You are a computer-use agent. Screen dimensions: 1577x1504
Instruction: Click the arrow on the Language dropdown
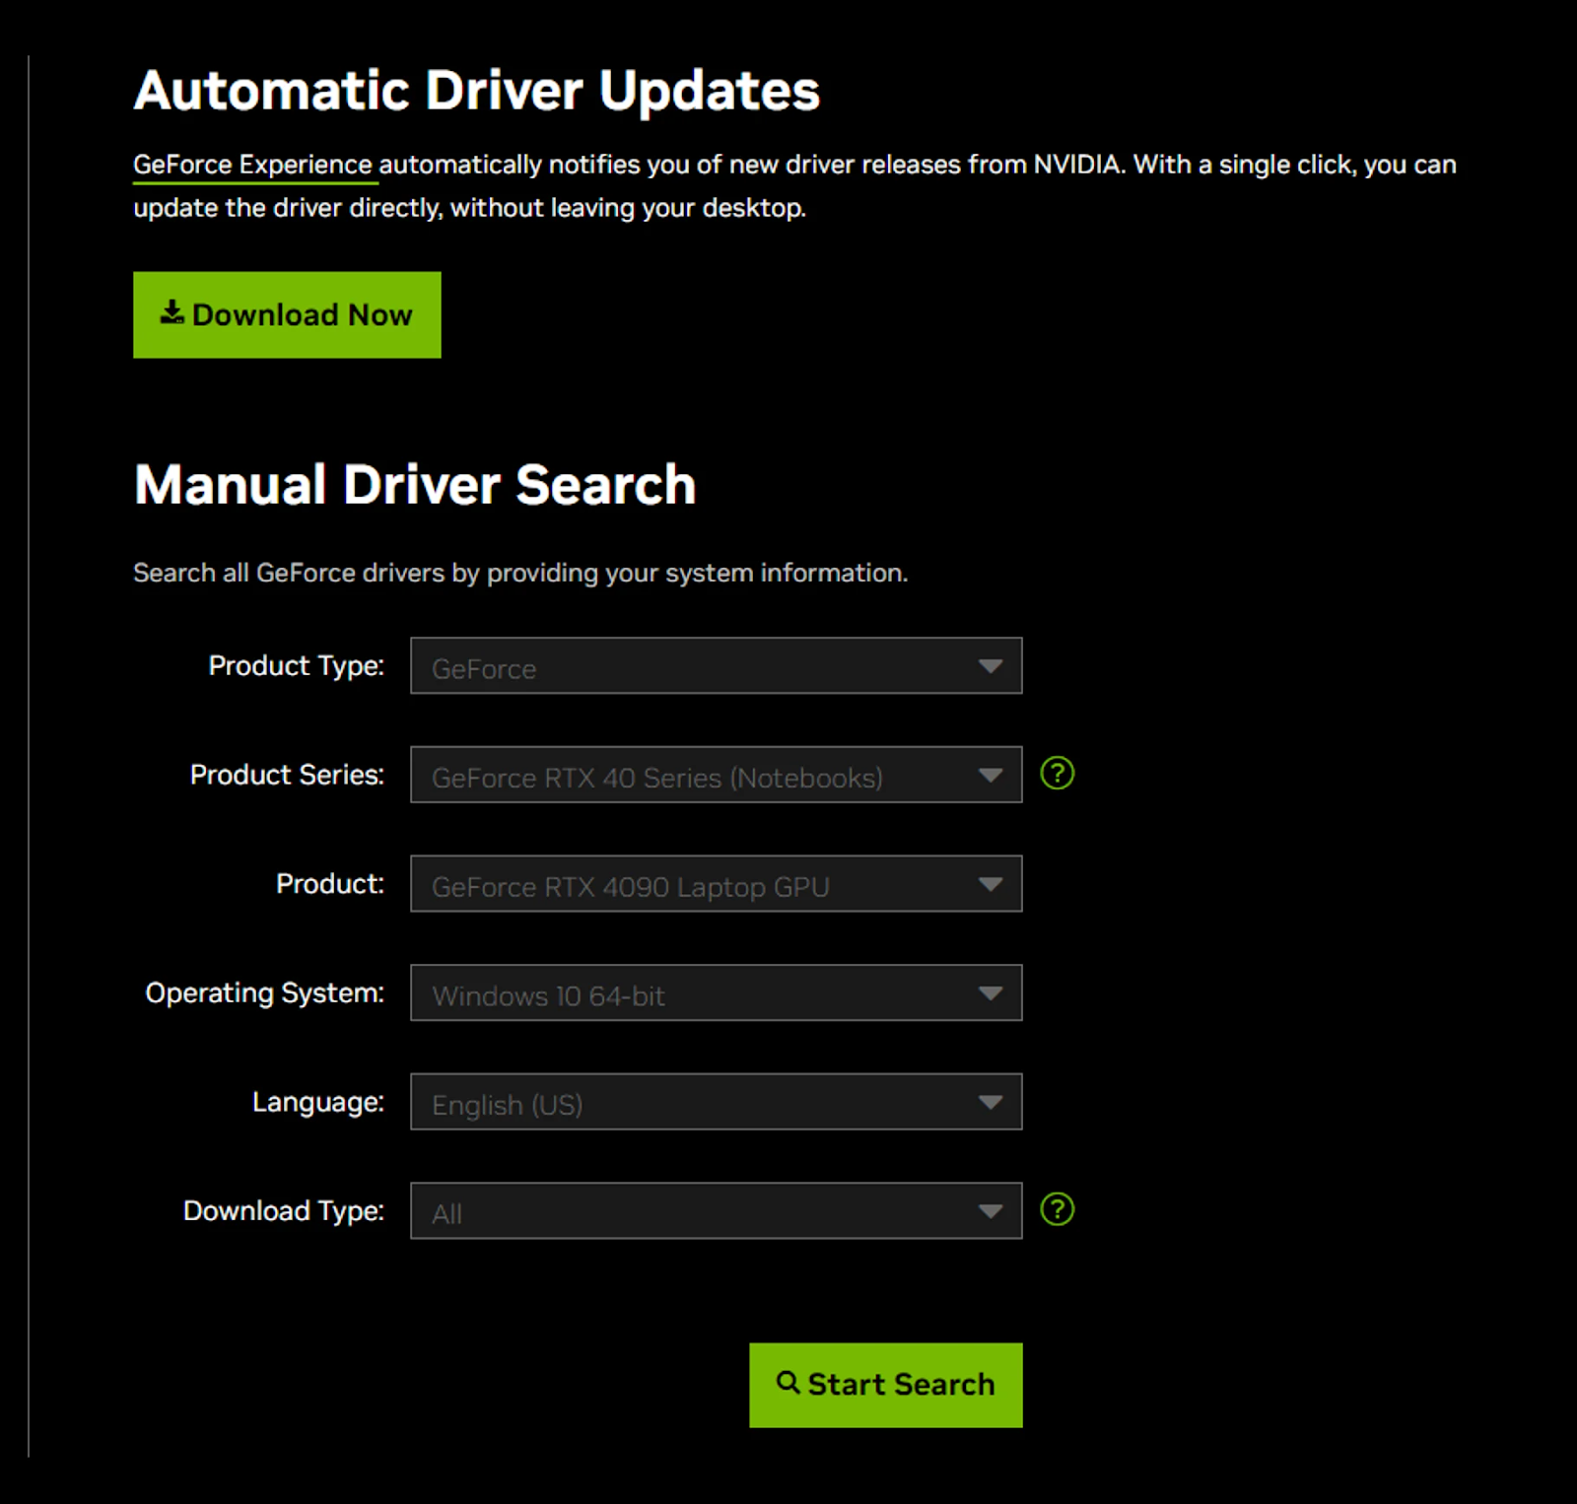pos(990,1102)
